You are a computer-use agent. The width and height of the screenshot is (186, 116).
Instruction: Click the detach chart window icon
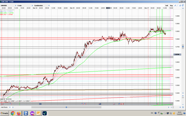[183, 6]
